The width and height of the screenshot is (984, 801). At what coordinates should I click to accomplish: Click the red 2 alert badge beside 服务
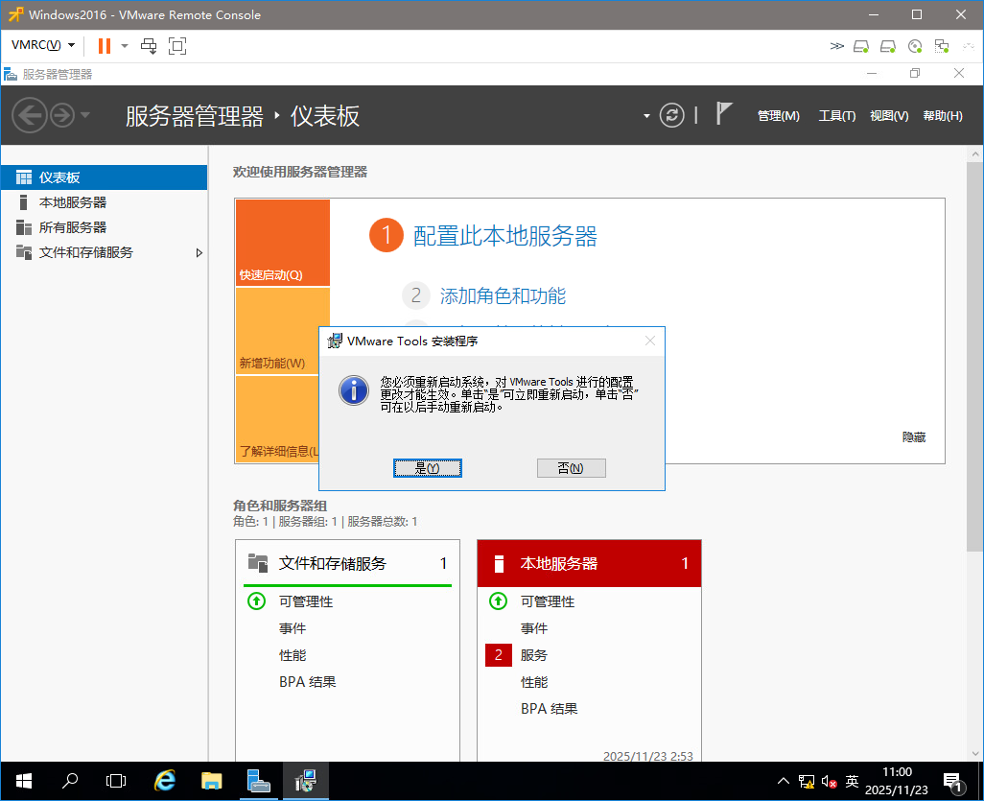499,655
